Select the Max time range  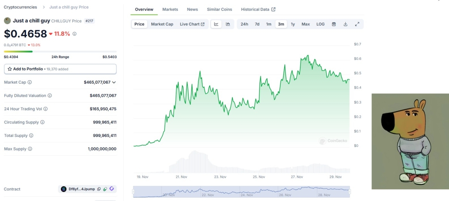pyautogui.click(x=306, y=24)
